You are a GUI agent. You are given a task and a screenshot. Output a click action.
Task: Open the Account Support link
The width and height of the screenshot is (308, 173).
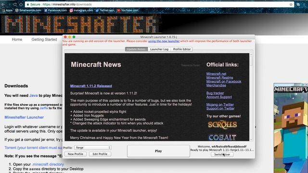[x=219, y=97]
